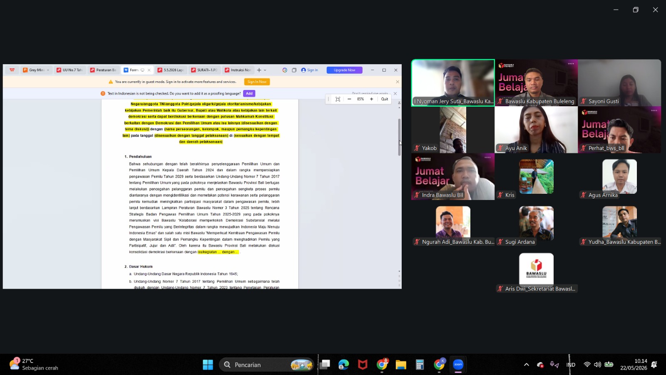This screenshot has width=666, height=375.
Task: Show hidden system tray icons chevron
Action: pyautogui.click(x=526, y=365)
